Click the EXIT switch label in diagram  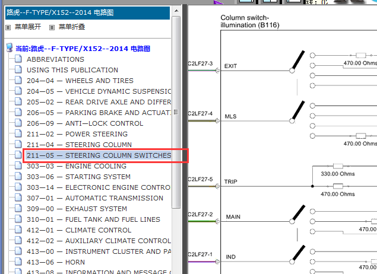click(x=230, y=66)
